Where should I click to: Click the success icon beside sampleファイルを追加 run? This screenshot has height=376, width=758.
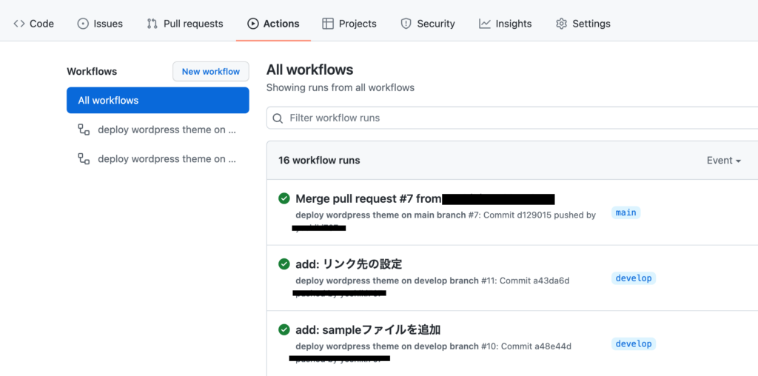[284, 330]
